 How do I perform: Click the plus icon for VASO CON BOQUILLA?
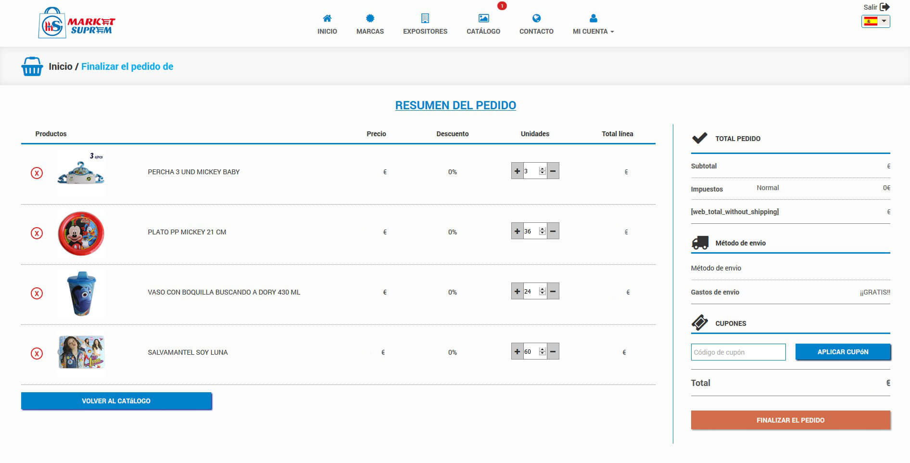[517, 291]
